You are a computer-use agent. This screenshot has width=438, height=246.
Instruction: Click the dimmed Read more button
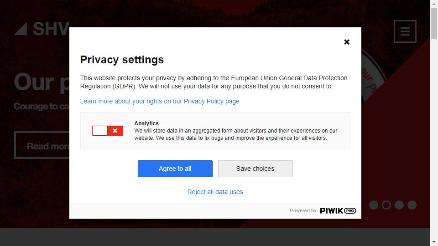tap(42, 145)
